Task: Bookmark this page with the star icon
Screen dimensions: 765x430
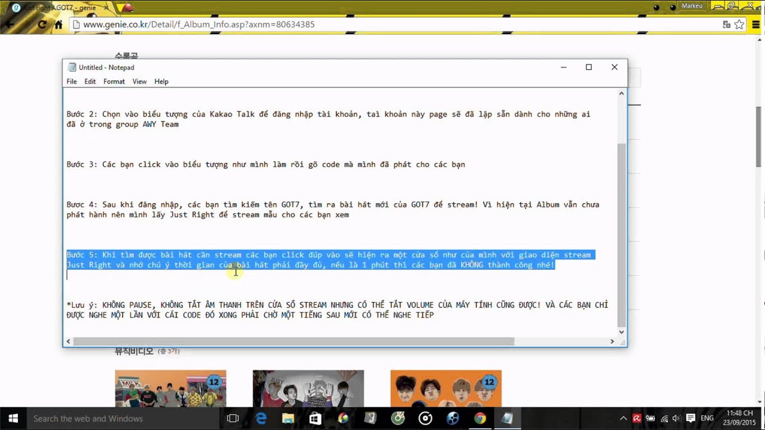Action: coord(739,24)
